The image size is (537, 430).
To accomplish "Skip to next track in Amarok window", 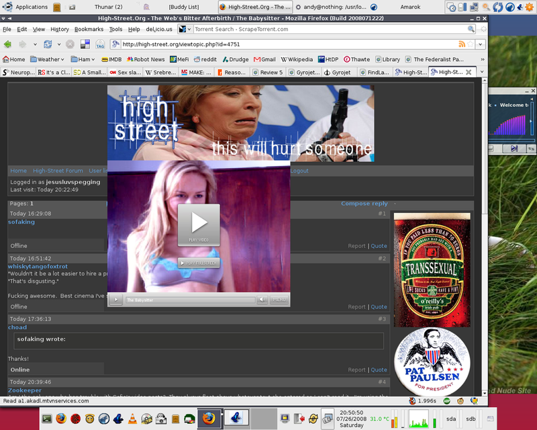I will [x=514, y=148].
